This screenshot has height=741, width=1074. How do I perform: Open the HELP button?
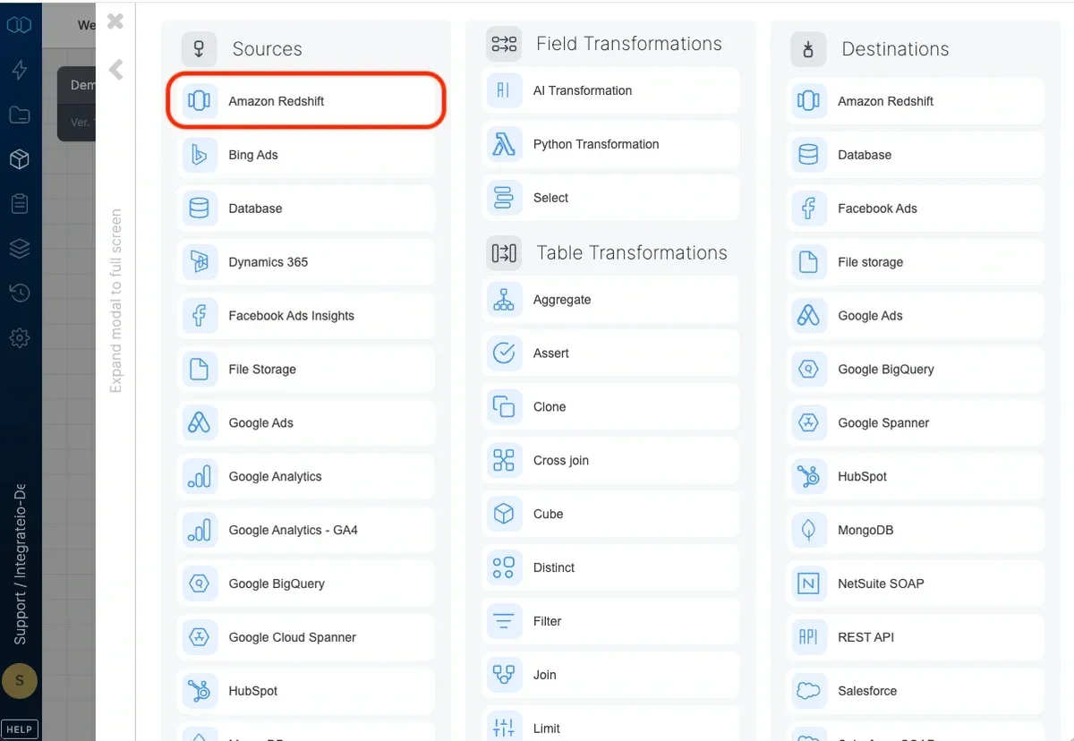pyautogui.click(x=19, y=728)
